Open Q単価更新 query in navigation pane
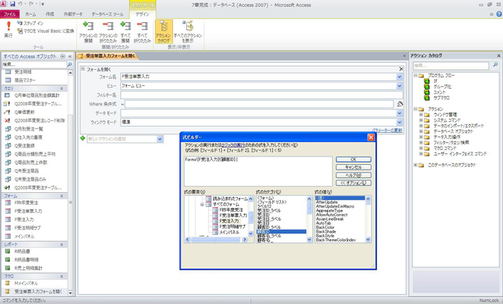This screenshot has height=304, width=503. click(x=24, y=112)
